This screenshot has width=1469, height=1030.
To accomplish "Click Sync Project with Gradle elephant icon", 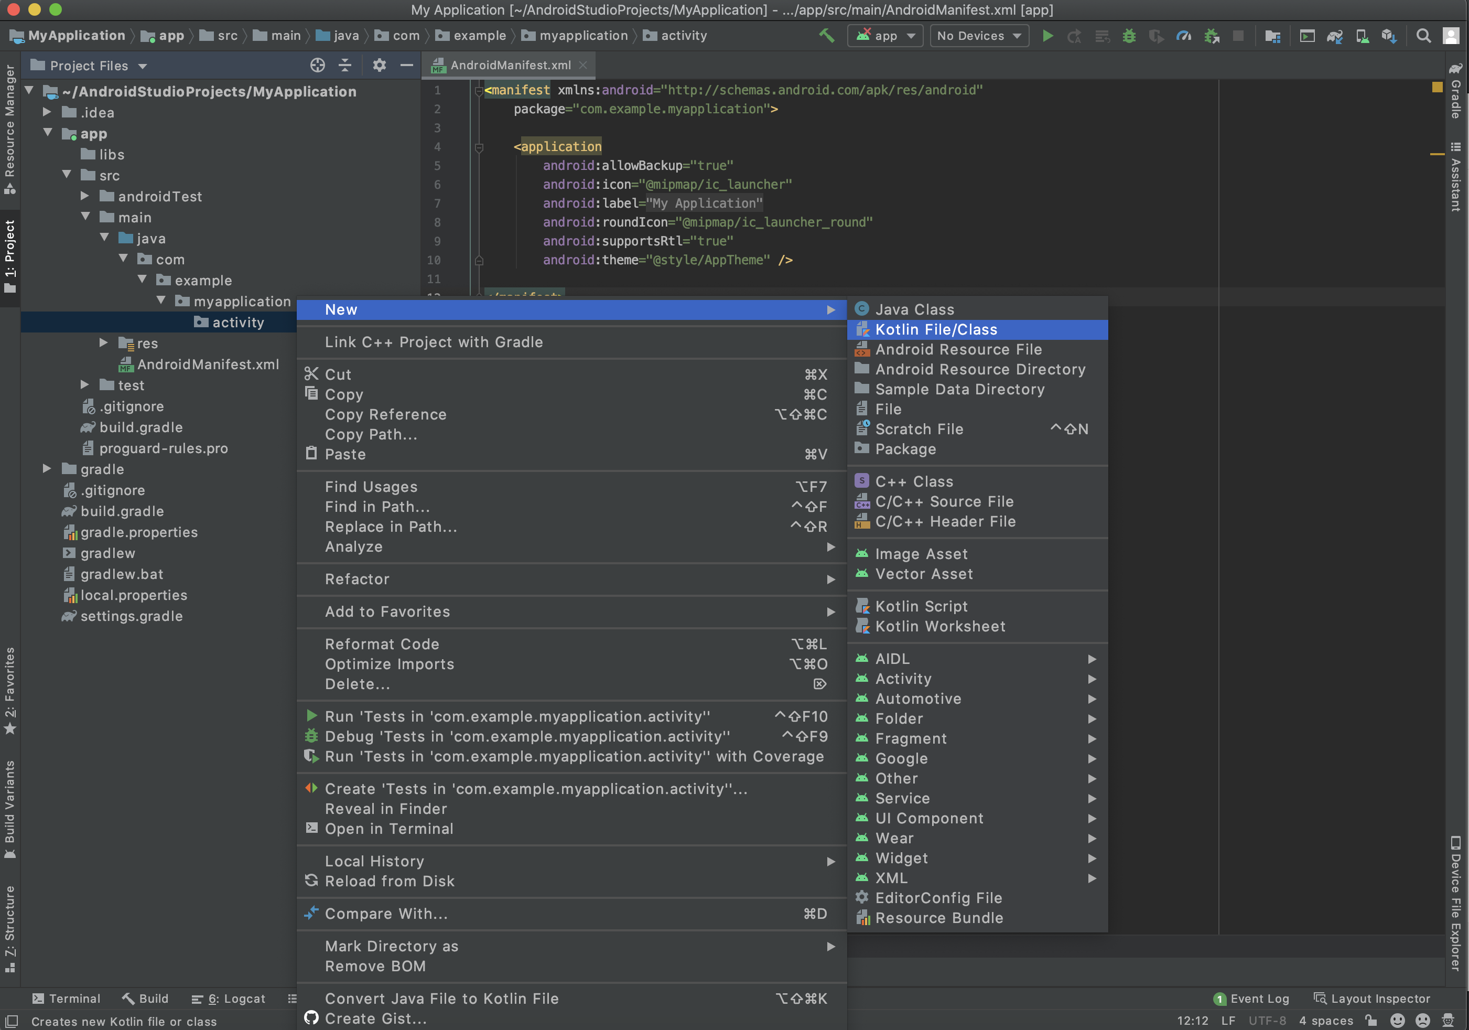I will (x=1334, y=36).
